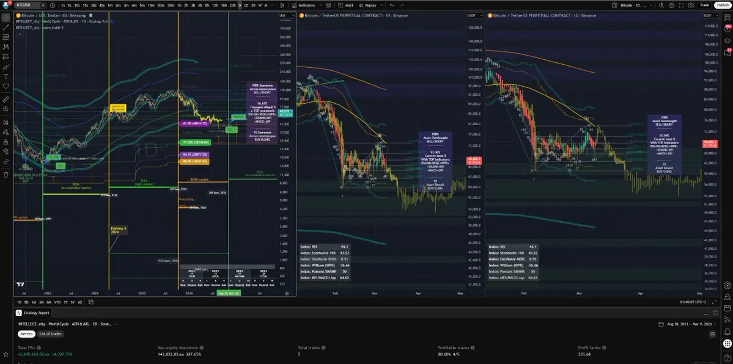Viewport: 733px width, 364px height.
Task: Click the Publish button
Action: (x=723, y=5)
